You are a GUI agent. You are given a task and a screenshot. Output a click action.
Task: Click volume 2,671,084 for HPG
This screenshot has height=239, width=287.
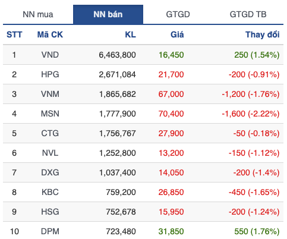(x=117, y=74)
